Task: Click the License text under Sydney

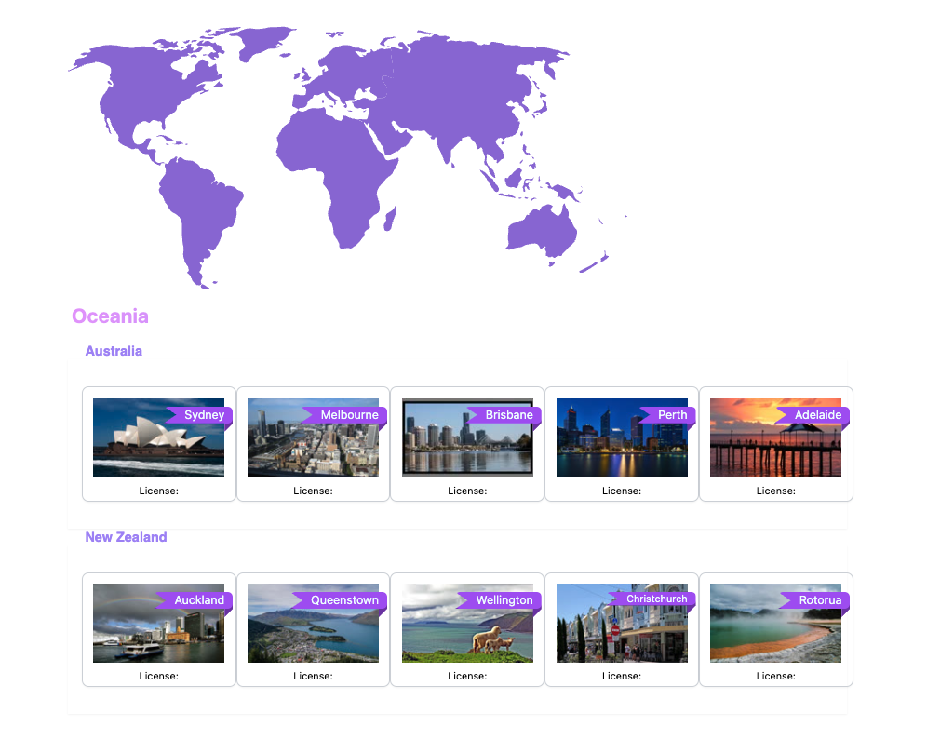Action: pyautogui.click(x=158, y=491)
